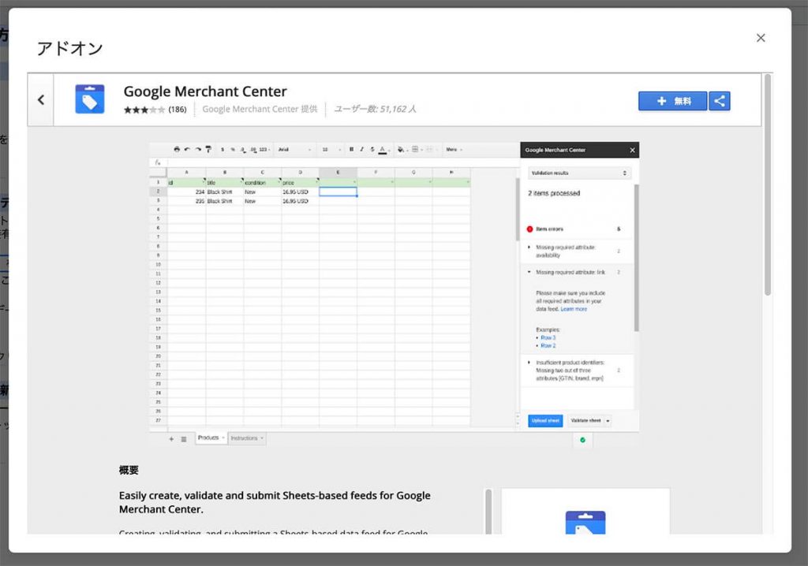The image size is (808, 566).
Task: Select the Instructions sheet tab
Action: tap(246, 438)
